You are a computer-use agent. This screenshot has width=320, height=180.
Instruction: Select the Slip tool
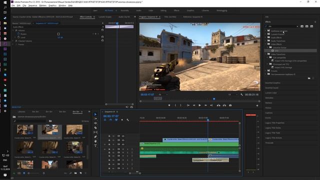95,132
